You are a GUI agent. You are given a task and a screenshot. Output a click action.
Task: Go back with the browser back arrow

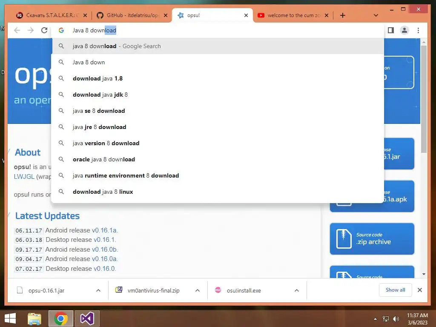(17, 30)
